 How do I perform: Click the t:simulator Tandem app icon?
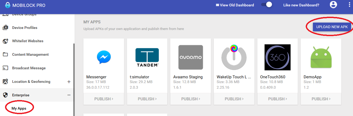pos(147,57)
